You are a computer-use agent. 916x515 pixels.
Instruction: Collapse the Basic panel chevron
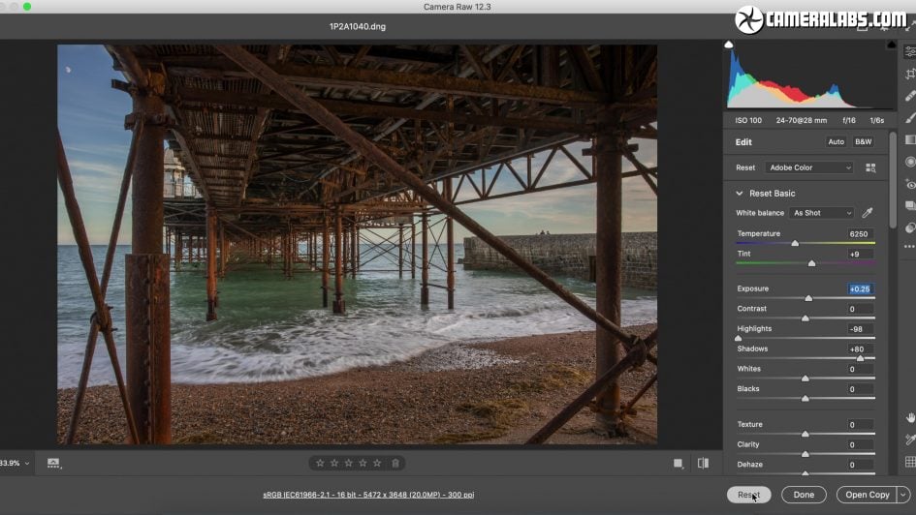740,193
